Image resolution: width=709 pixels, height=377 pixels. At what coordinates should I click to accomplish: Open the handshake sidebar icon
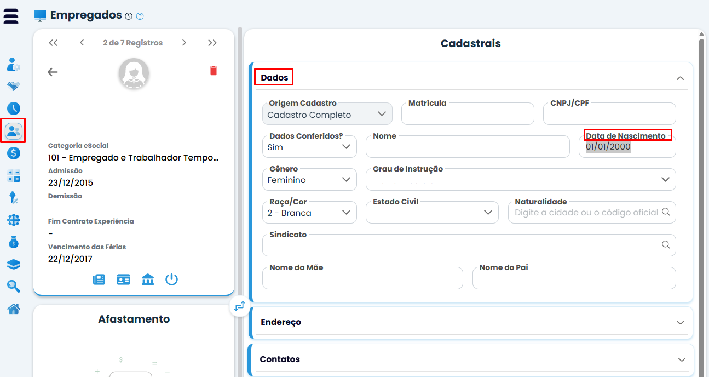[14, 86]
